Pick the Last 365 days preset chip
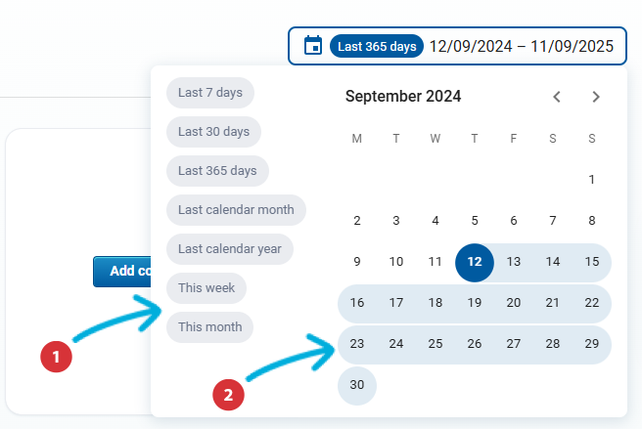 tap(217, 170)
